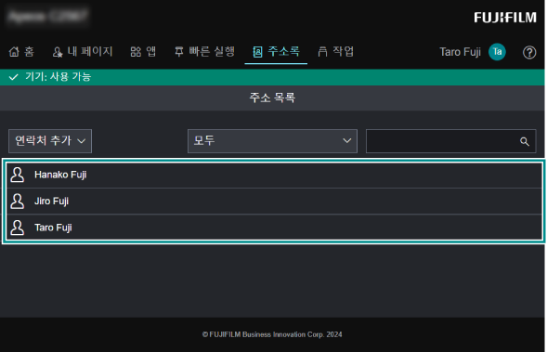Click the FUJIFILM logo

click(x=505, y=18)
